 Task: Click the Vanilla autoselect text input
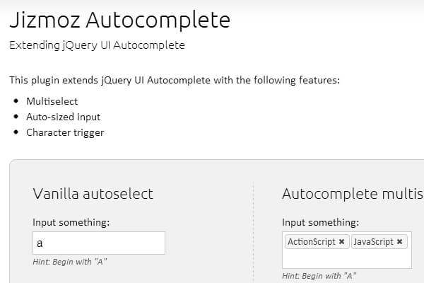pos(99,243)
